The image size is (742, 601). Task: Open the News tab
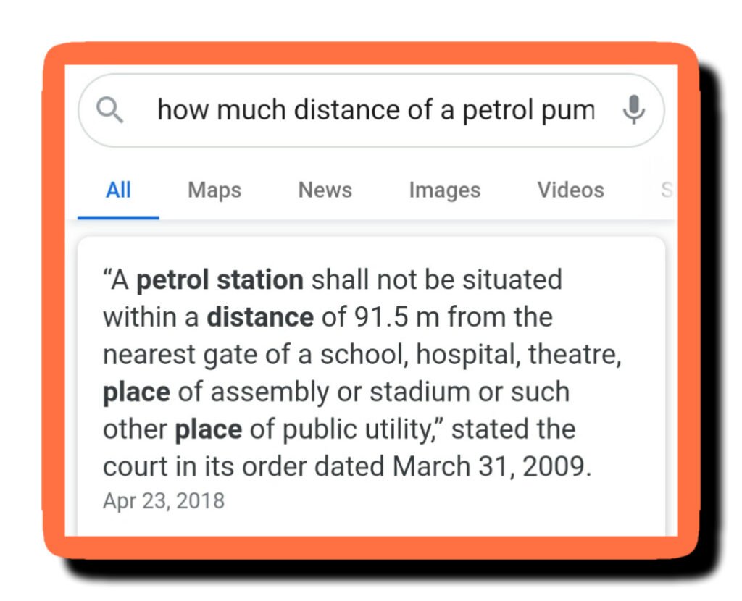click(325, 190)
